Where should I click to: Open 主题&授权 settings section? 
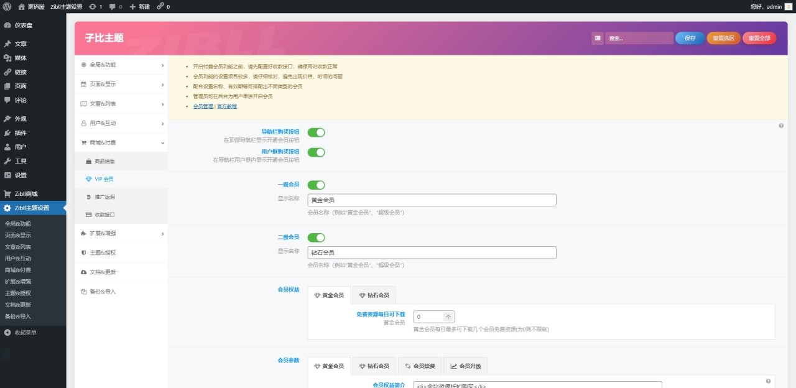pyautogui.click(x=121, y=252)
